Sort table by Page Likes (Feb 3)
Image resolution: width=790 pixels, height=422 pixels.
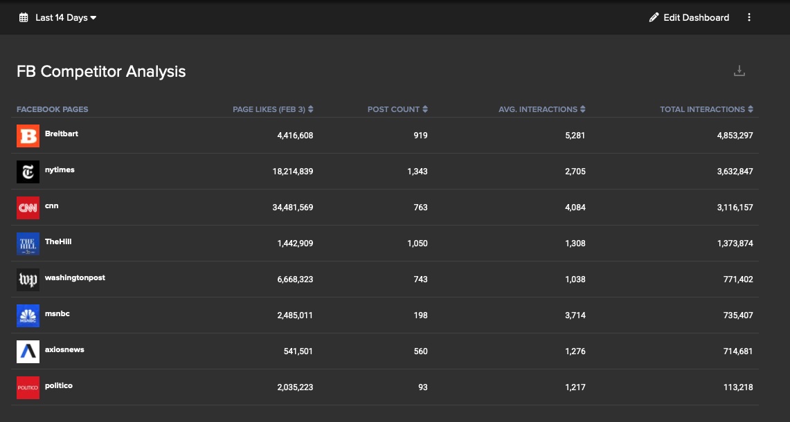point(273,109)
